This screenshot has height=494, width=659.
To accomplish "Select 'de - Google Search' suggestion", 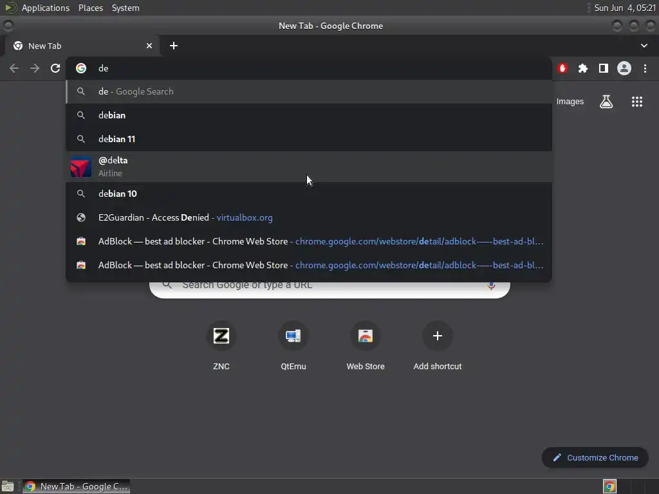I will tap(309, 91).
